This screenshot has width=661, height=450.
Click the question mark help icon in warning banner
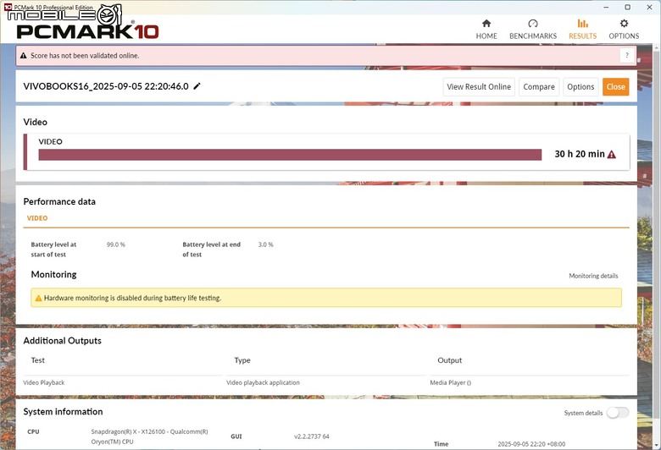tap(627, 55)
